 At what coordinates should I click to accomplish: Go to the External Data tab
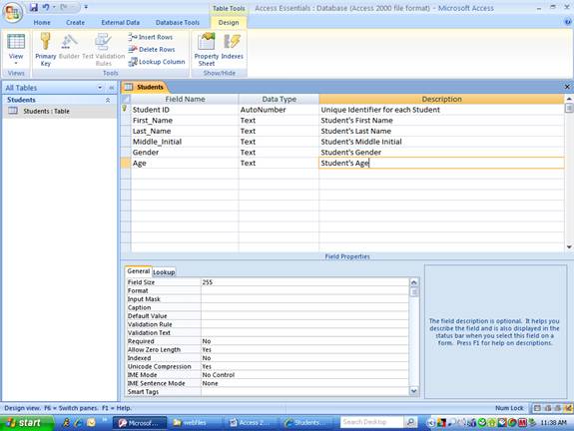pos(120,23)
